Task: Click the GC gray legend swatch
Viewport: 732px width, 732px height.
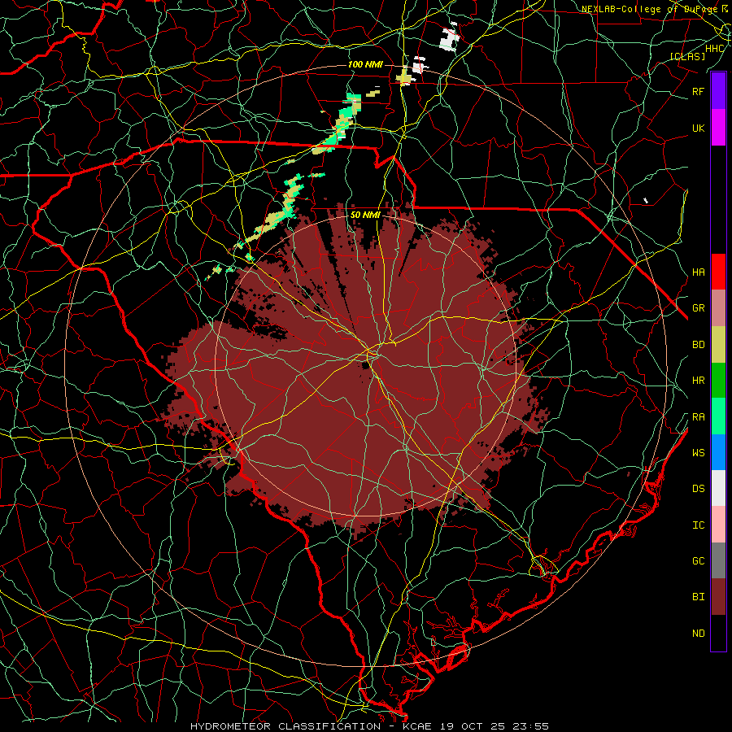Action: (x=718, y=560)
